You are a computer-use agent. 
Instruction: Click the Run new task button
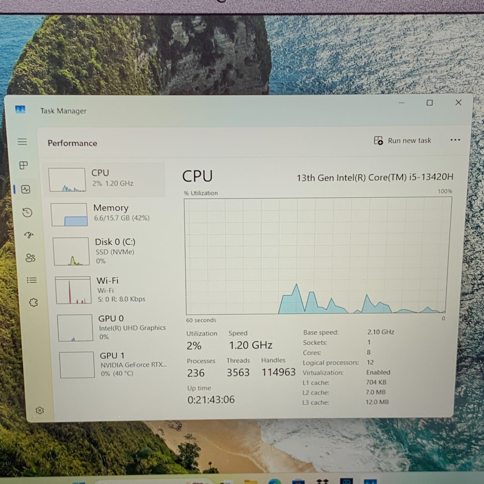click(403, 141)
